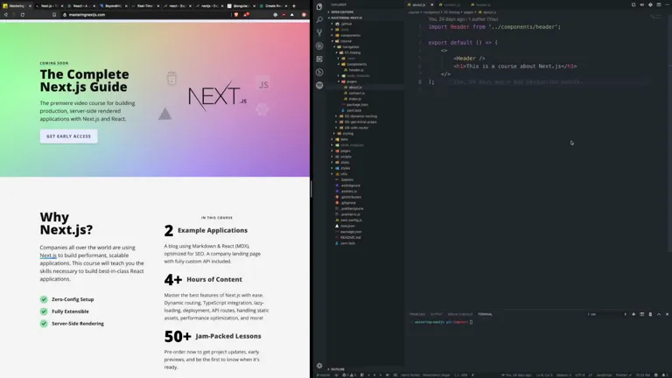
Task: Click the Prettier status bar item
Action: [623, 375]
